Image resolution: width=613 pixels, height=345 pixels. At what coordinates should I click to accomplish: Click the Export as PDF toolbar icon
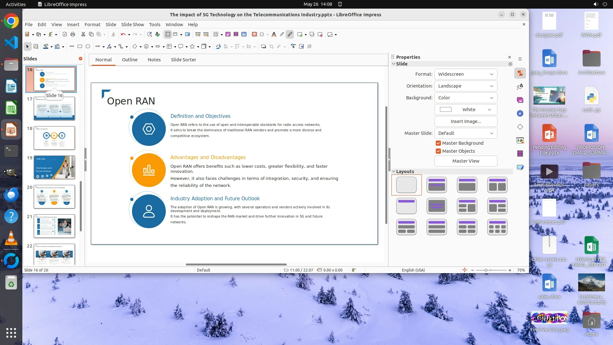point(65,34)
